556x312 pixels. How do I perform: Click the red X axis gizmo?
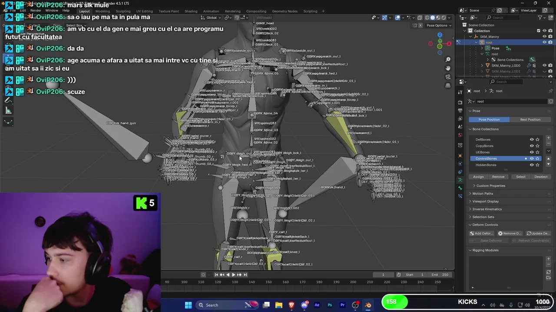click(449, 43)
